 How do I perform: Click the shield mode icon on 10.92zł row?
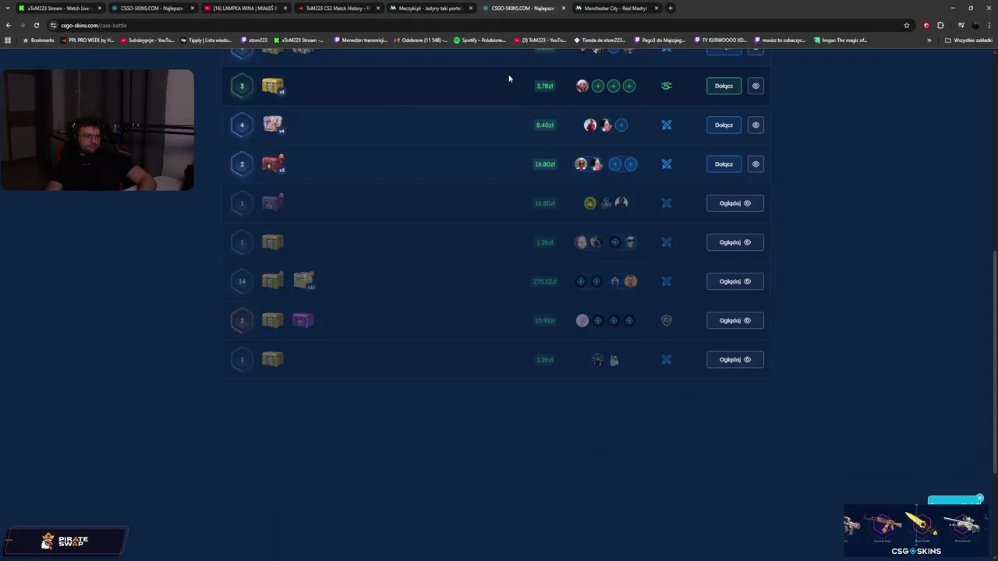pyautogui.click(x=667, y=320)
